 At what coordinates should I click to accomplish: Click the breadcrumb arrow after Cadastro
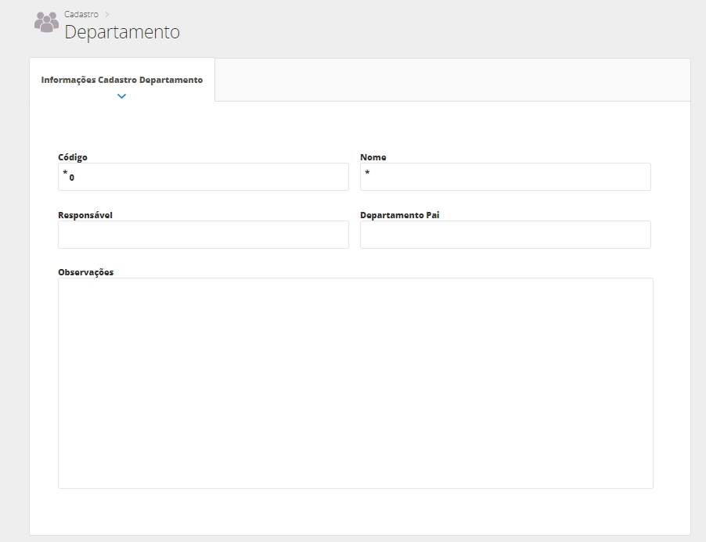[x=107, y=14]
